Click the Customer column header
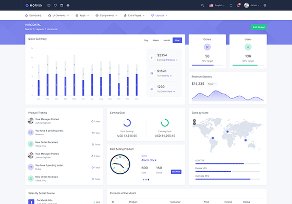 tap(175, 202)
